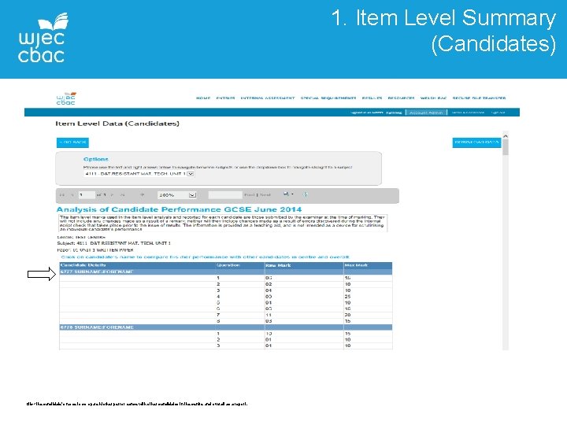Open the RESULTS menu item
The image size is (567, 425).
pos(372,98)
